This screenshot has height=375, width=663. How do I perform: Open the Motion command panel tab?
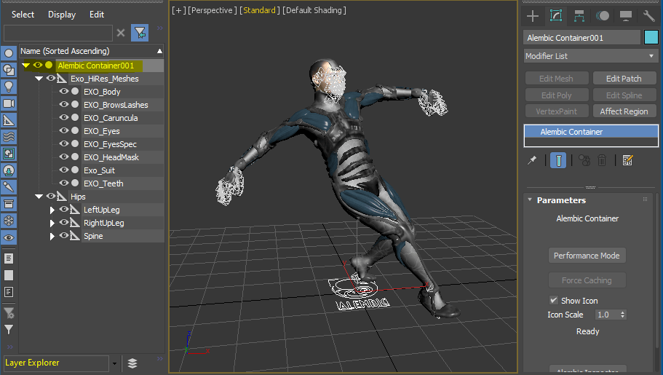[603, 16]
